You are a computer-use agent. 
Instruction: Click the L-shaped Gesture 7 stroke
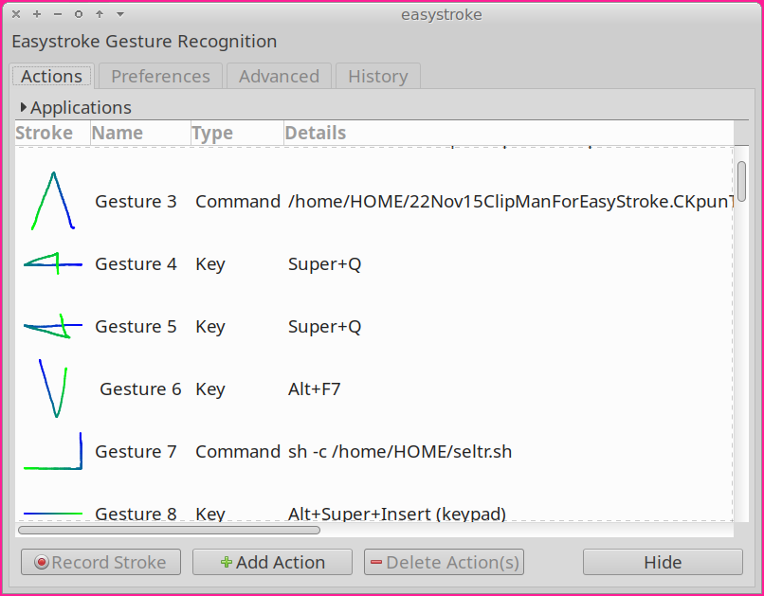(x=53, y=451)
